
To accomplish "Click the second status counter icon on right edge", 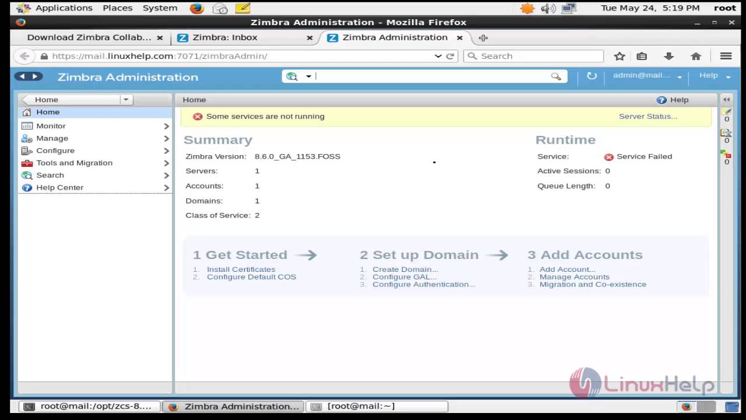I will pos(726,133).
